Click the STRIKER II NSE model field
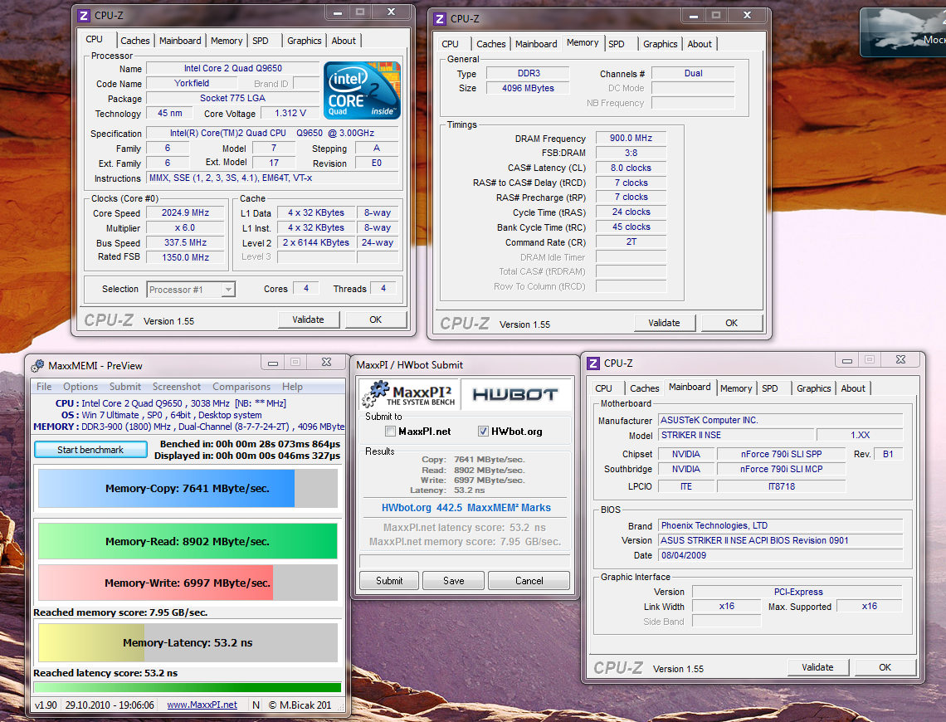The image size is (946, 722). [x=735, y=435]
